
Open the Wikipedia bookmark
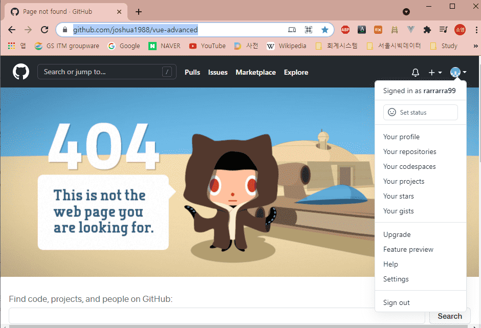(287, 46)
